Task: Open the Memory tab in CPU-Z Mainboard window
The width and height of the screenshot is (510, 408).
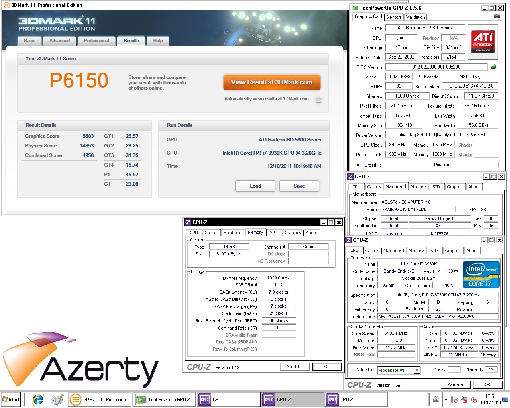Action: (x=418, y=187)
